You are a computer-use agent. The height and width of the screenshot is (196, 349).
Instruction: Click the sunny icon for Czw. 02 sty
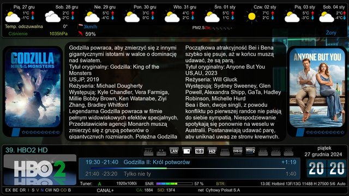[252, 16]
